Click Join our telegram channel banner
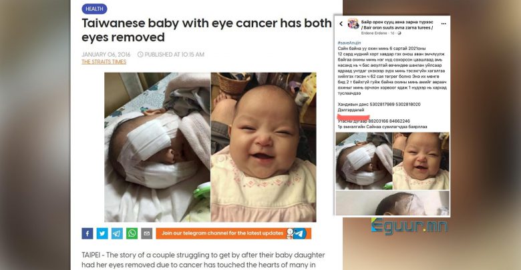Viewport: 521px width, 270px height. 234,233
